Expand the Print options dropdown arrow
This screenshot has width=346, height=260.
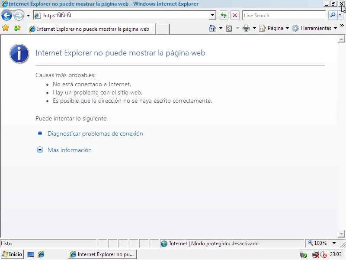pos(254,28)
